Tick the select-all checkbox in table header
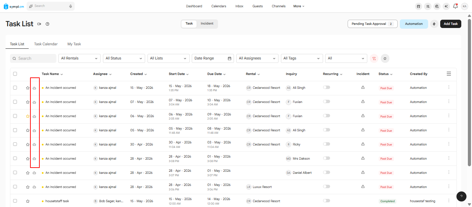Screen dimensions: 472x207 [15, 74]
